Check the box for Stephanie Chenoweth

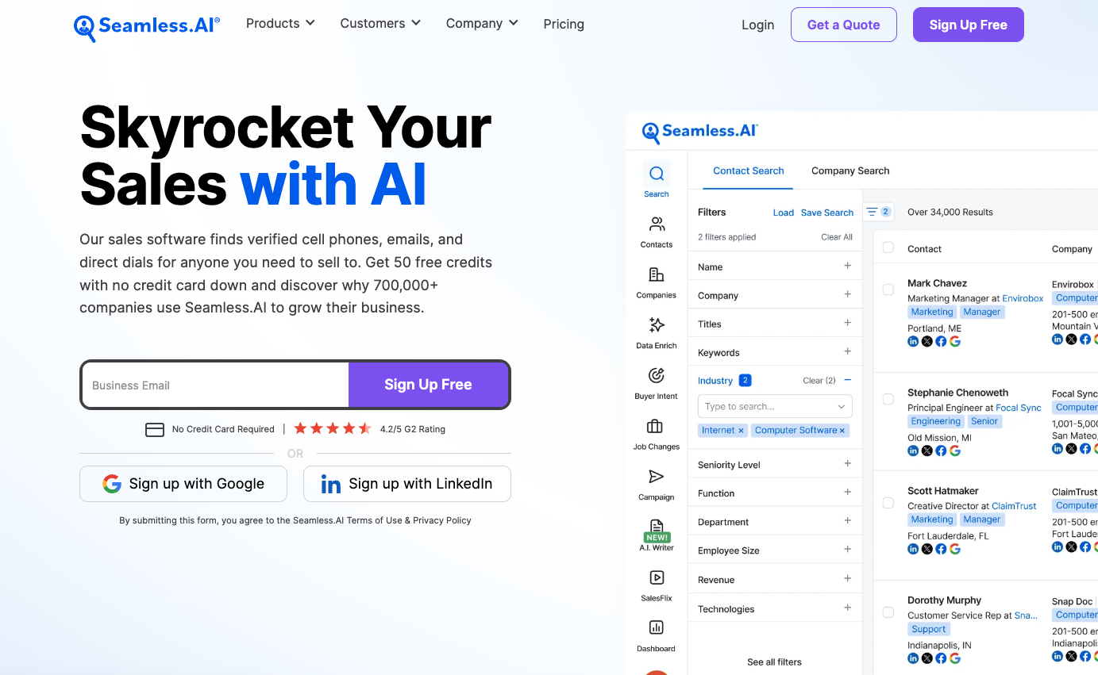[888, 399]
